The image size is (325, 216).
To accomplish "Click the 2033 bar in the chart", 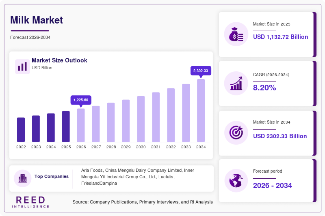I will (186, 113).
